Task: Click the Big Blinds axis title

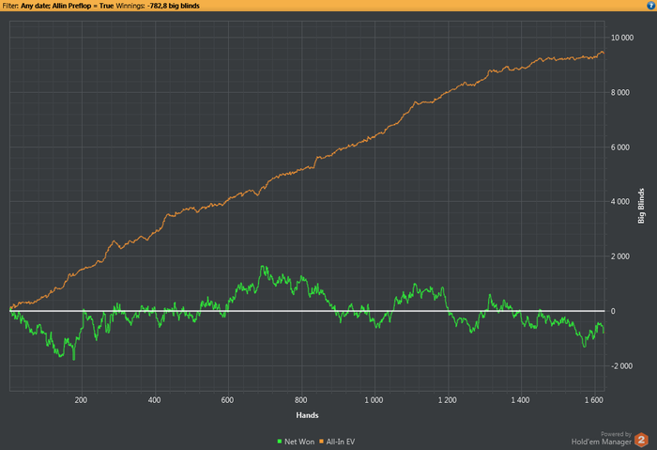Action: point(641,206)
